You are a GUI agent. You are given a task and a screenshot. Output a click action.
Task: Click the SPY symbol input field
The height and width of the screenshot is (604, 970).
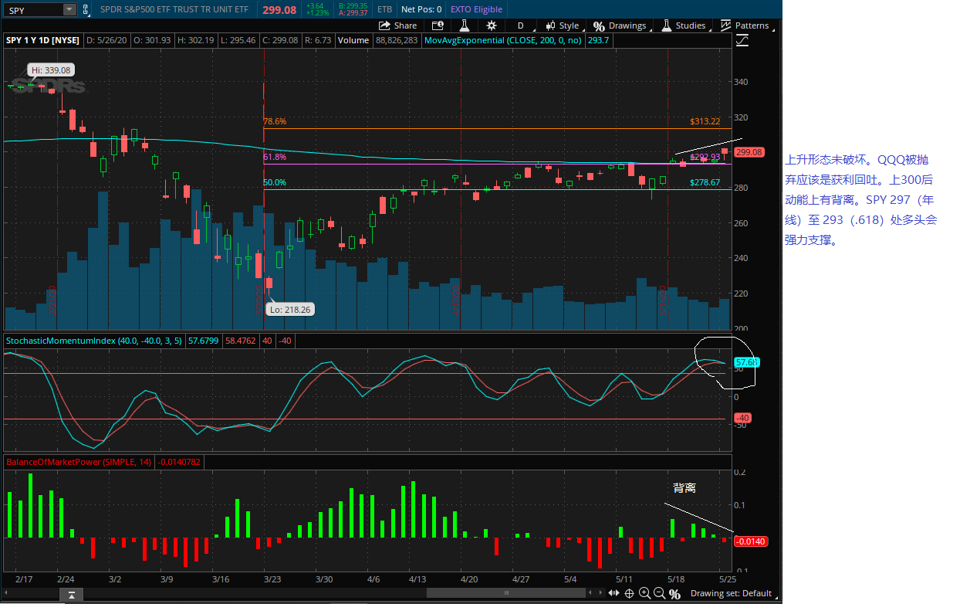pos(33,10)
